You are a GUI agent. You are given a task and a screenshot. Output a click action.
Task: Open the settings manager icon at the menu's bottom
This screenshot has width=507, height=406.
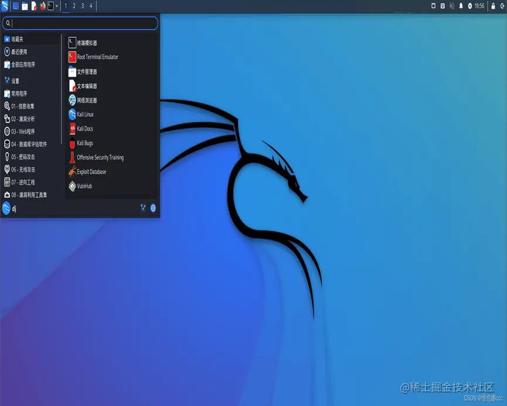click(143, 208)
